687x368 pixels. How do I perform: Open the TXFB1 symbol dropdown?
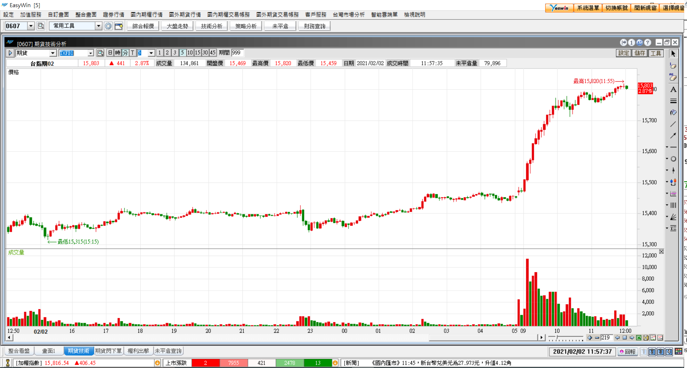click(91, 53)
